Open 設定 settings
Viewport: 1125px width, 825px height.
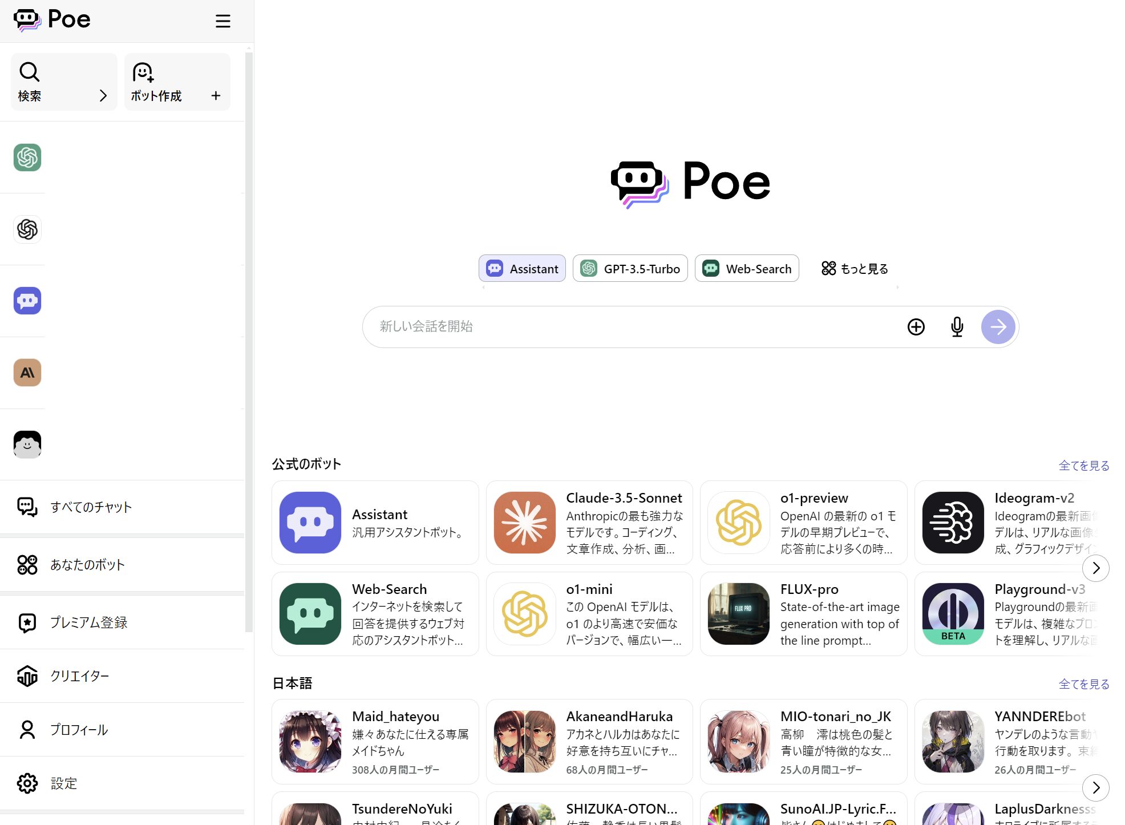click(122, 783)
